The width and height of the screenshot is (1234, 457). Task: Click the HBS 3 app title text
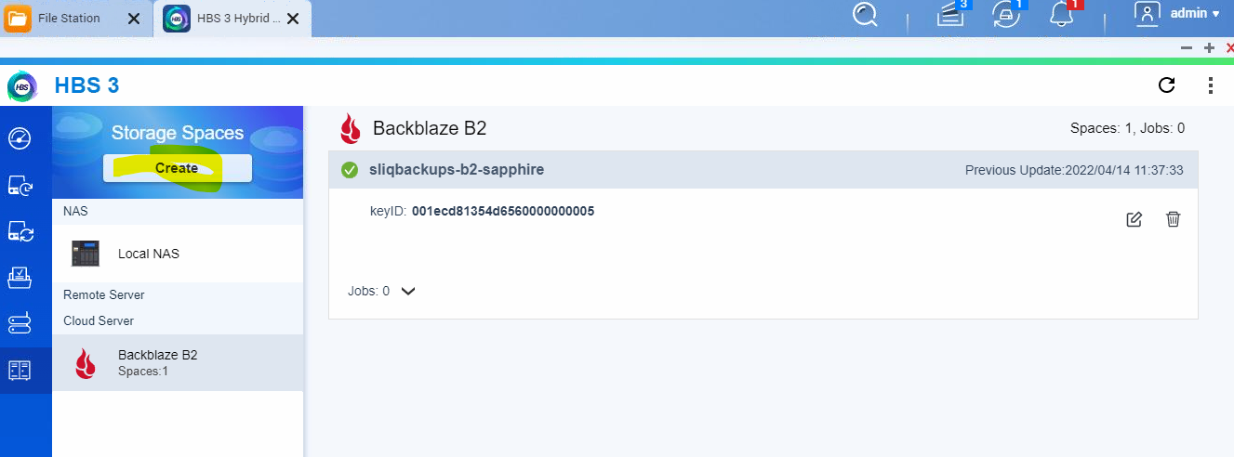pyautogui.click(x=87, y=85)
